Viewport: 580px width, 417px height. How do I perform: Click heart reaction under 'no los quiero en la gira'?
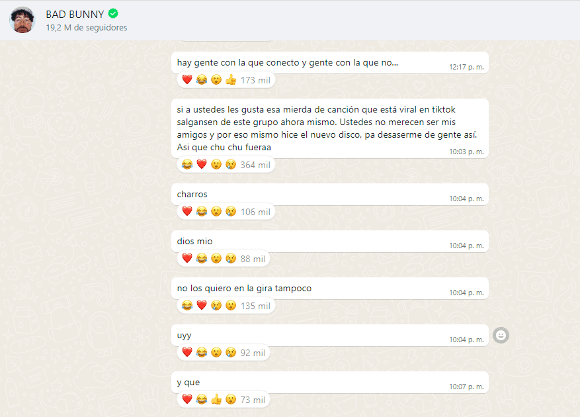(x=202, y=306)
